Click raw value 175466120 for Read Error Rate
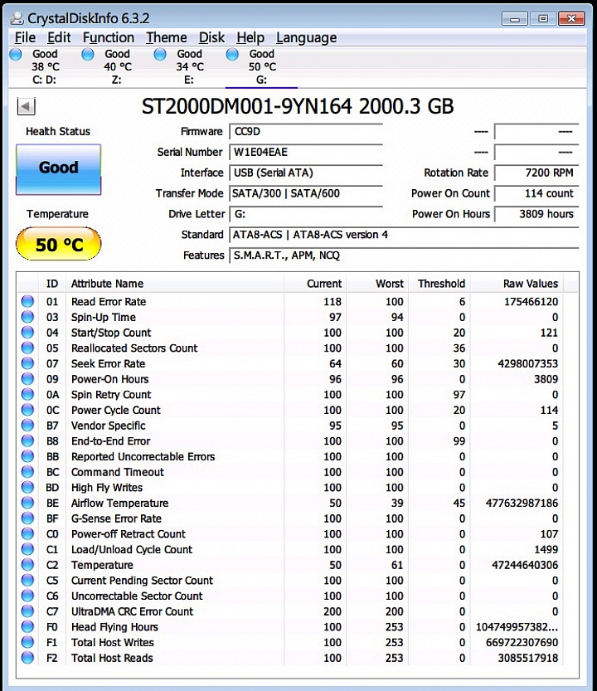Viewport: 597px width, 691px height. [x=531, y=302]
